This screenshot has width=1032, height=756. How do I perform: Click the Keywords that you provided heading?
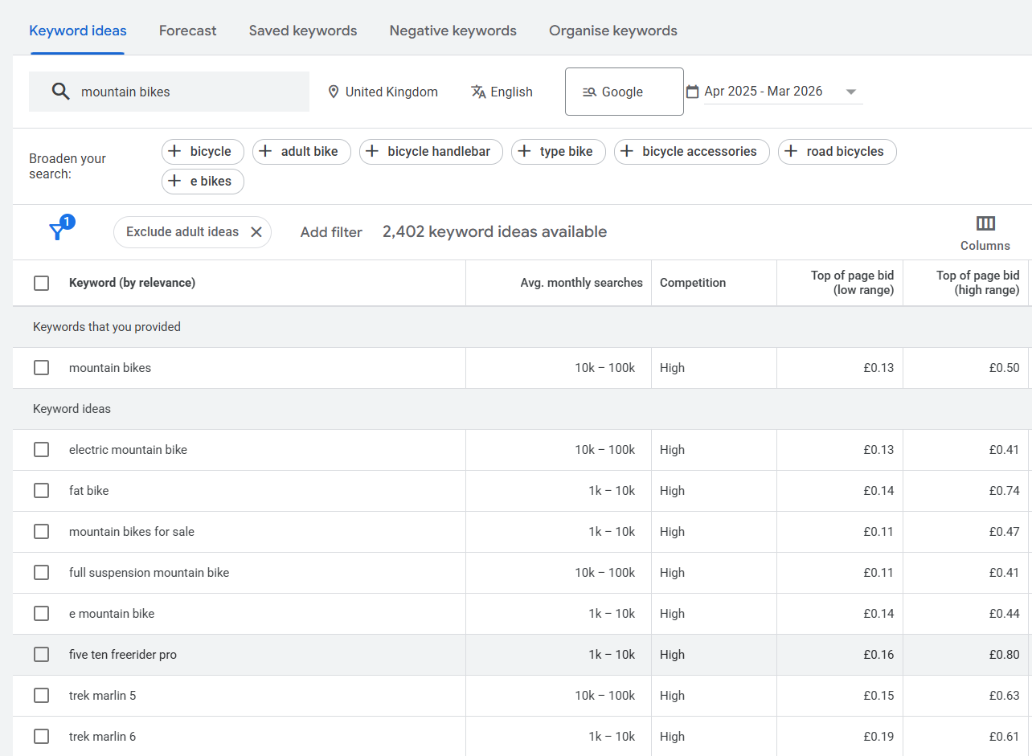[107, 327]
